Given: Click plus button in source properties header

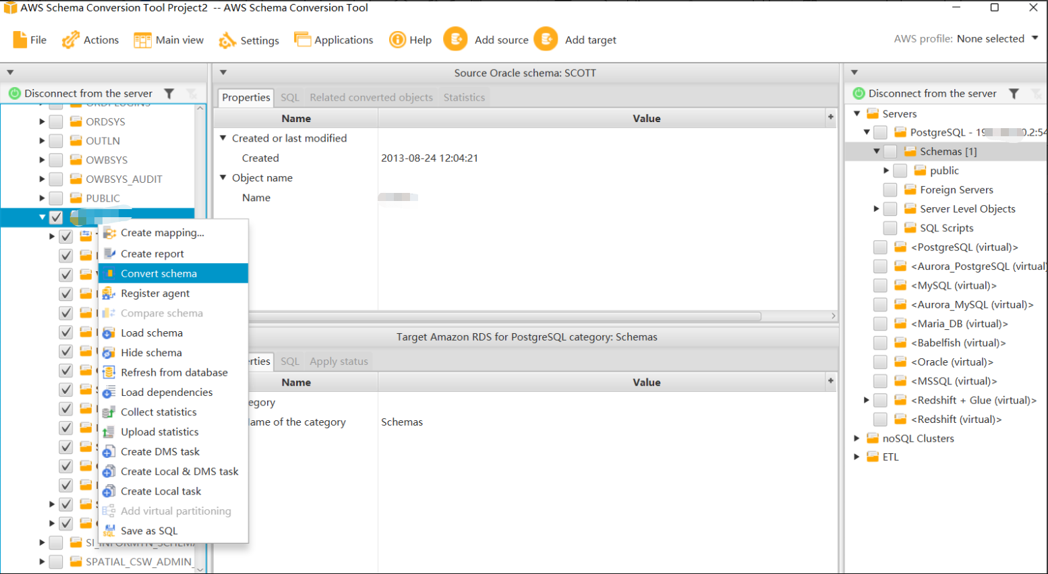Looking at the screenshot, I should pos(831,117).
